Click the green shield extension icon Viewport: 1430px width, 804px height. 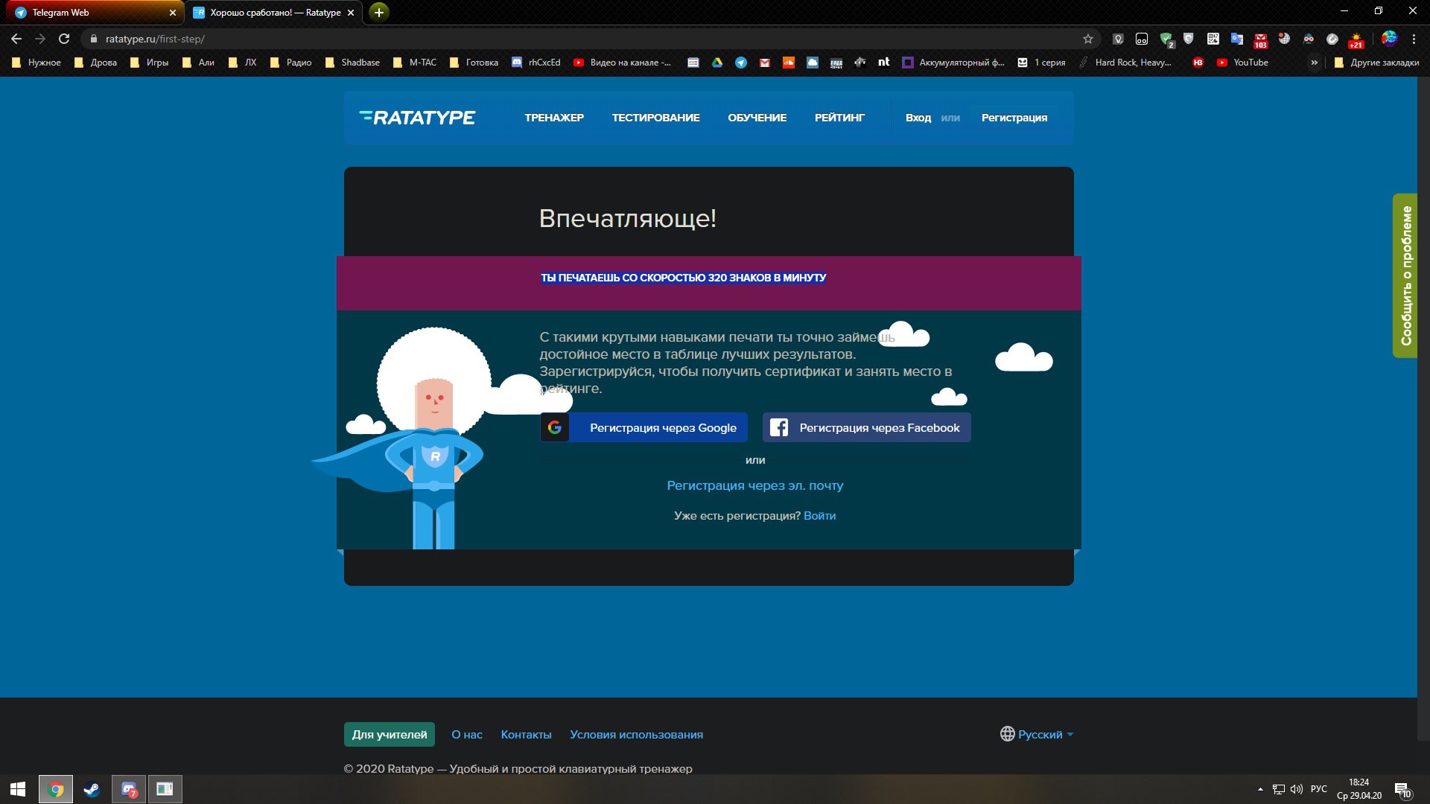pyautogui.click(x=1166, y=39)
